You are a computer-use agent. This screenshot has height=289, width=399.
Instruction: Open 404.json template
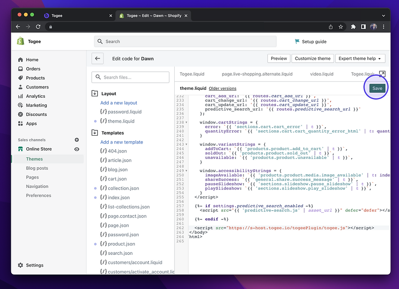tap(113, 151)
